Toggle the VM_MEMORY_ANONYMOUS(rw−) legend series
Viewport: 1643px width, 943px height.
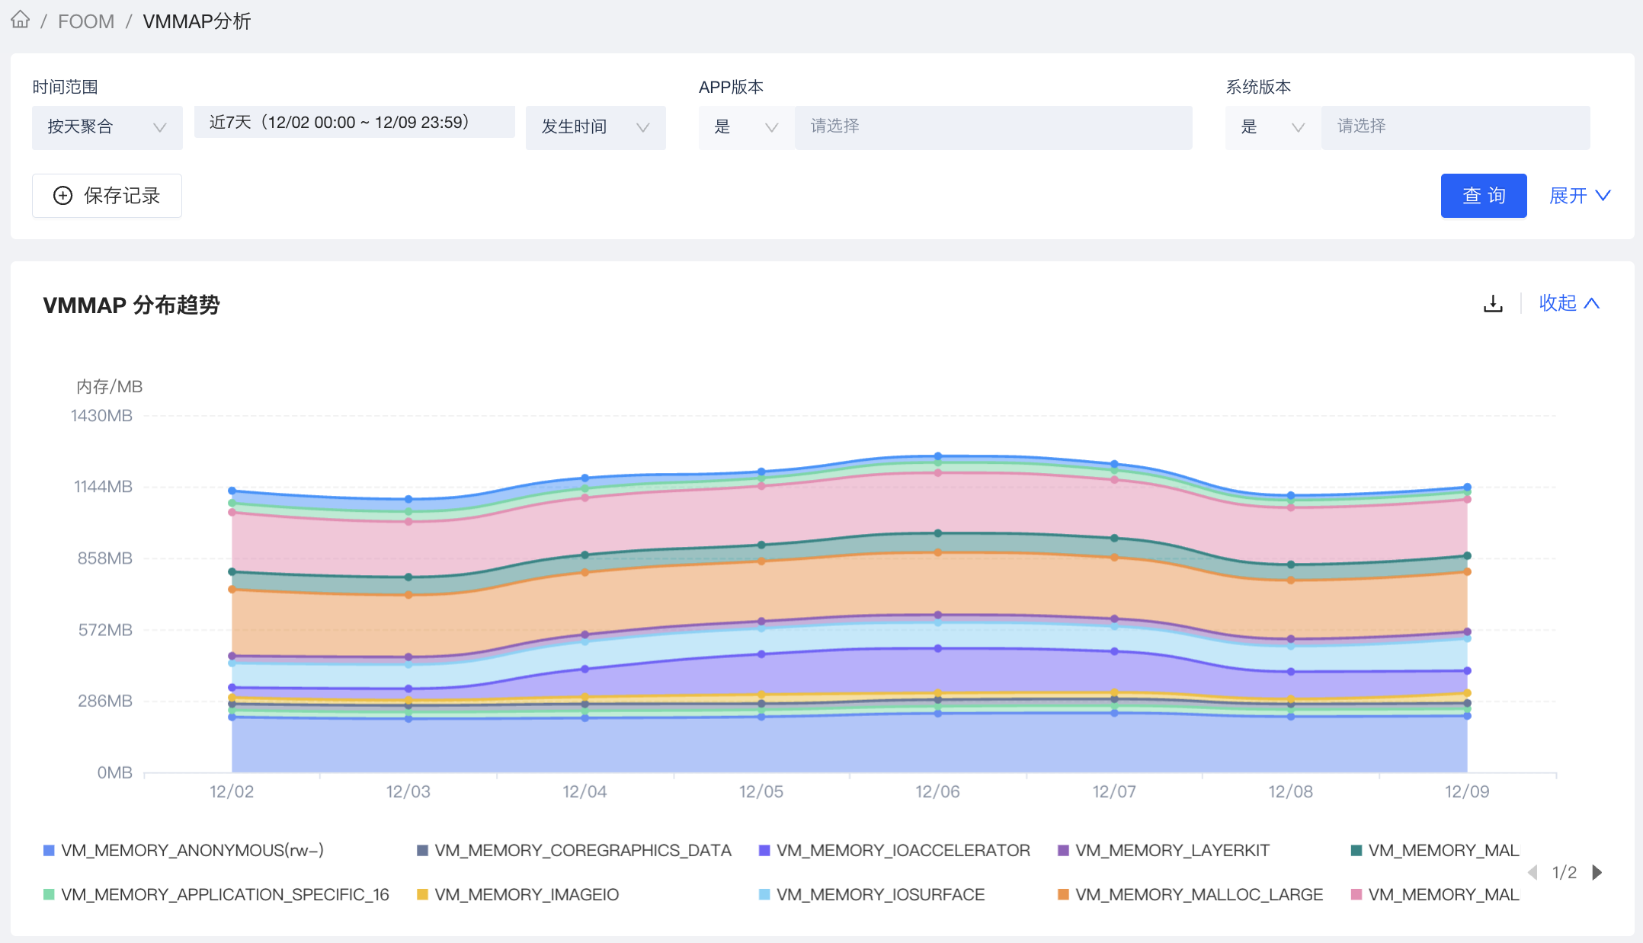[x=192, y=850]
